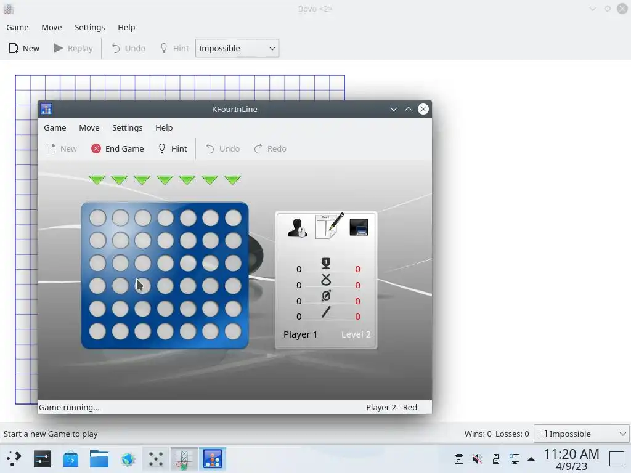The image size is (631, 473).
Task: Click the Bovo title bar app icon
Action: click(9, 9)
